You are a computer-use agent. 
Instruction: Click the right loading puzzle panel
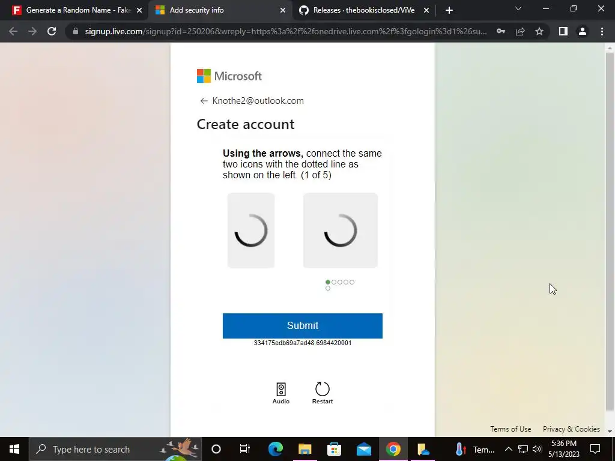[341, 230]
